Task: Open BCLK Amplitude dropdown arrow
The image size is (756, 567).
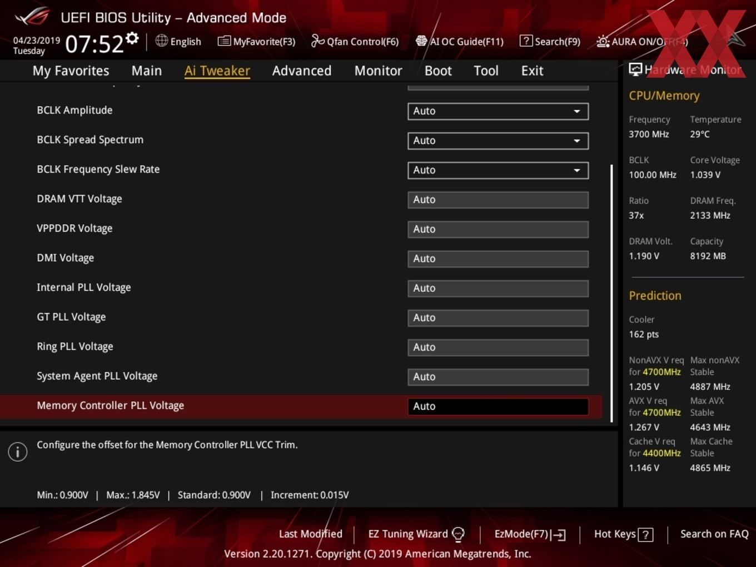Action: click(577, 111)
